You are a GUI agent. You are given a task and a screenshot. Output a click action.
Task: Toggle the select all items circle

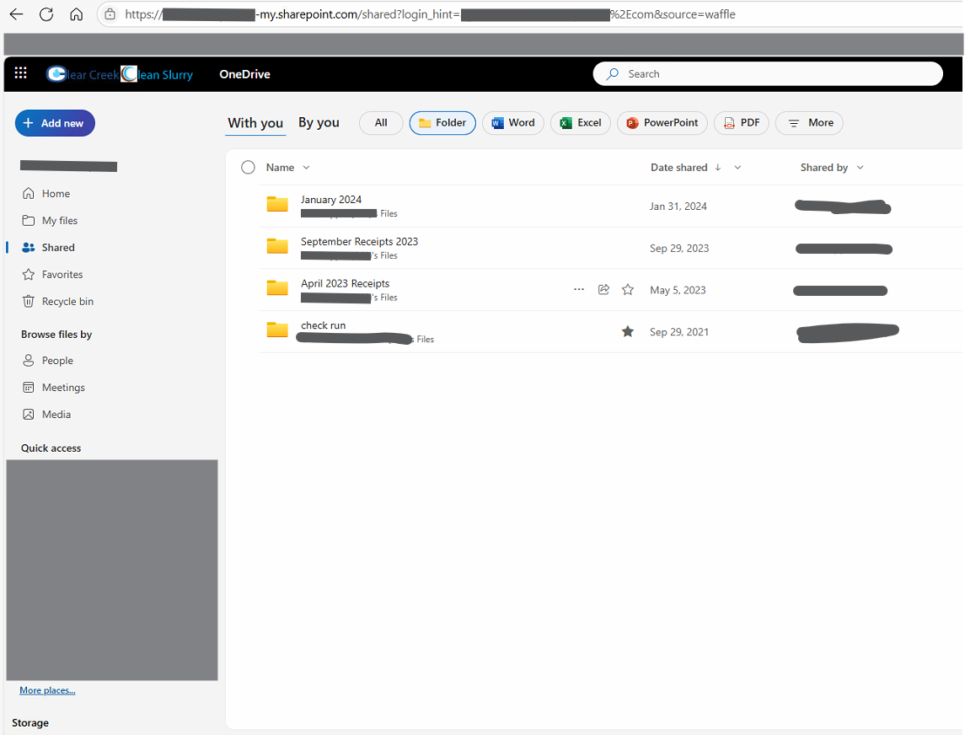pos(248,168)
